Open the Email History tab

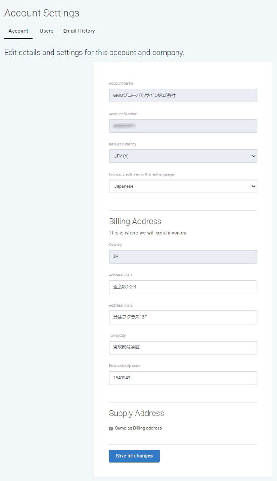pos(79,31)
